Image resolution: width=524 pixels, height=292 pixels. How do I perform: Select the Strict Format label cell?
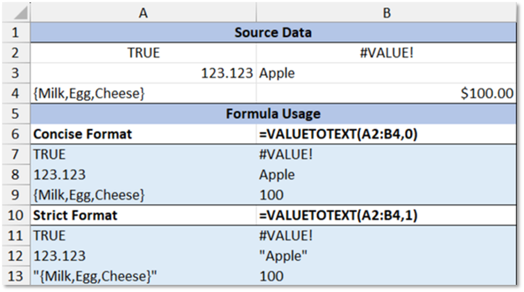(75, 215)
